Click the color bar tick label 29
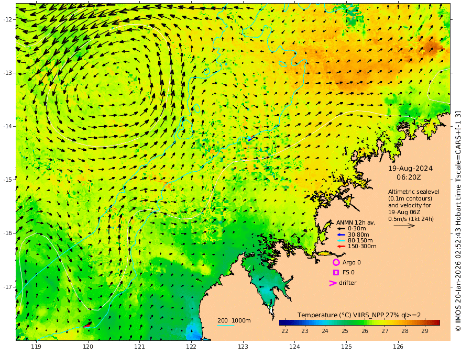Screen dimensions: 461x356 click(425, 331)
